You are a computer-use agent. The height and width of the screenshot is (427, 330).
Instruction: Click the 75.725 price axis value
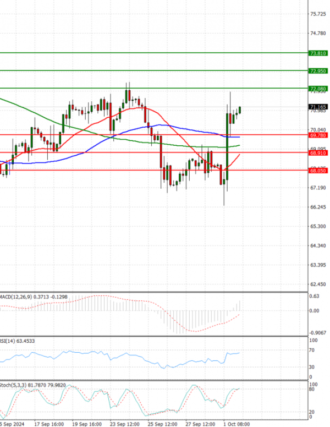pyautogui.click(x=318, y=14)
